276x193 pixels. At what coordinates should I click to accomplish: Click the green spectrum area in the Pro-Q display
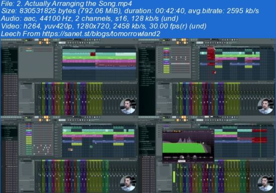183,148
